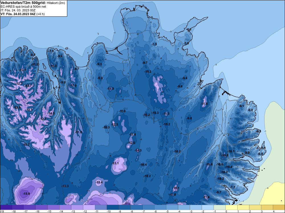Pick the legend swatch labeled -9
Viewport: 285px width, 213px height.
coord(125,207)
